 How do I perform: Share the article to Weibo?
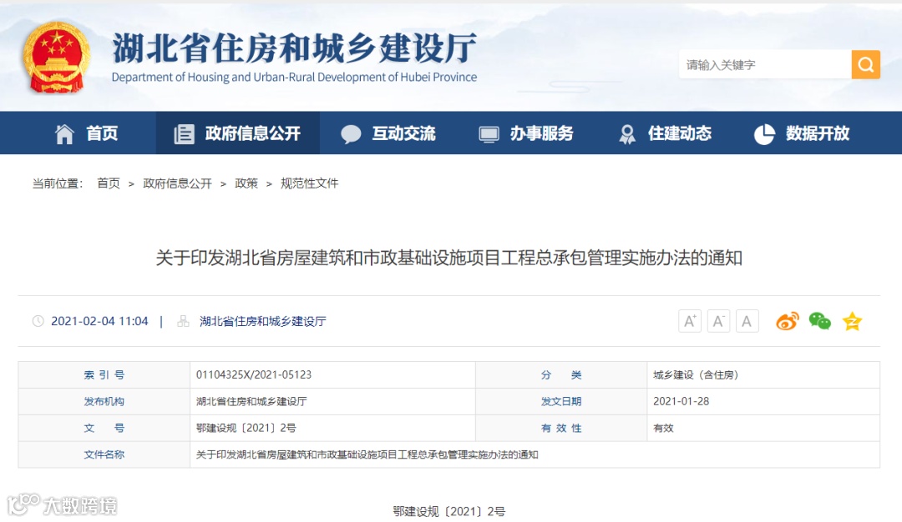(x=788, y=321)
